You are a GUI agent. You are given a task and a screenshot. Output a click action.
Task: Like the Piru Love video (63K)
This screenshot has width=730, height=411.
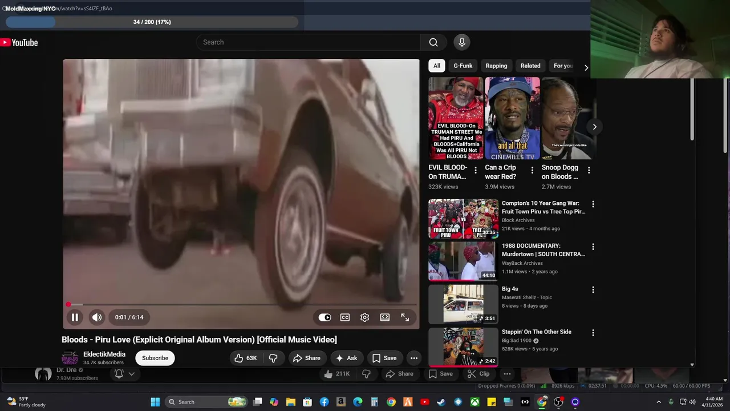pyautogui.click(x=246, y=358)
